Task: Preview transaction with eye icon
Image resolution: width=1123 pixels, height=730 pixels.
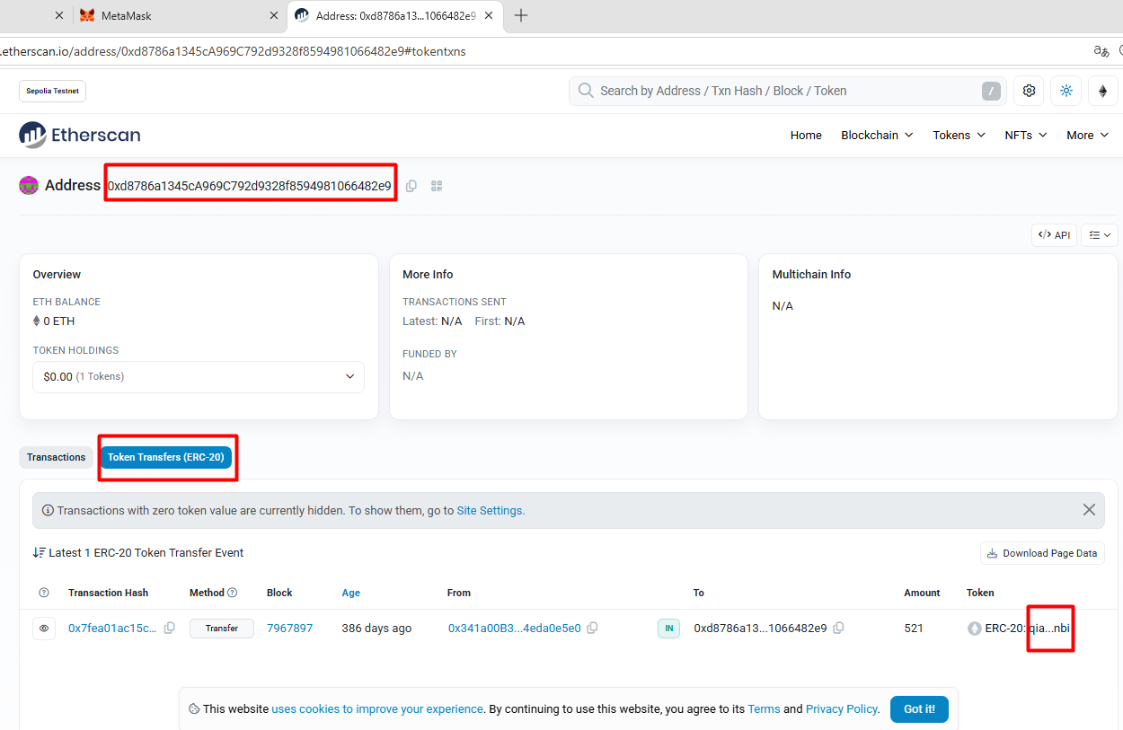Action: point(44,629)
